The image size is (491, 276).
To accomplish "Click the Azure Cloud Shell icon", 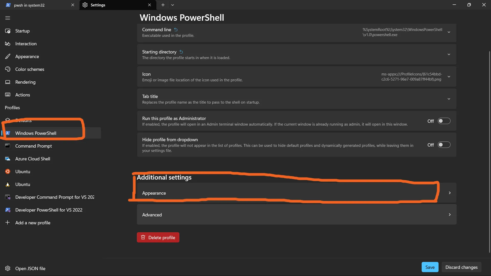I will pyautogui.click(x=8, y=159).
